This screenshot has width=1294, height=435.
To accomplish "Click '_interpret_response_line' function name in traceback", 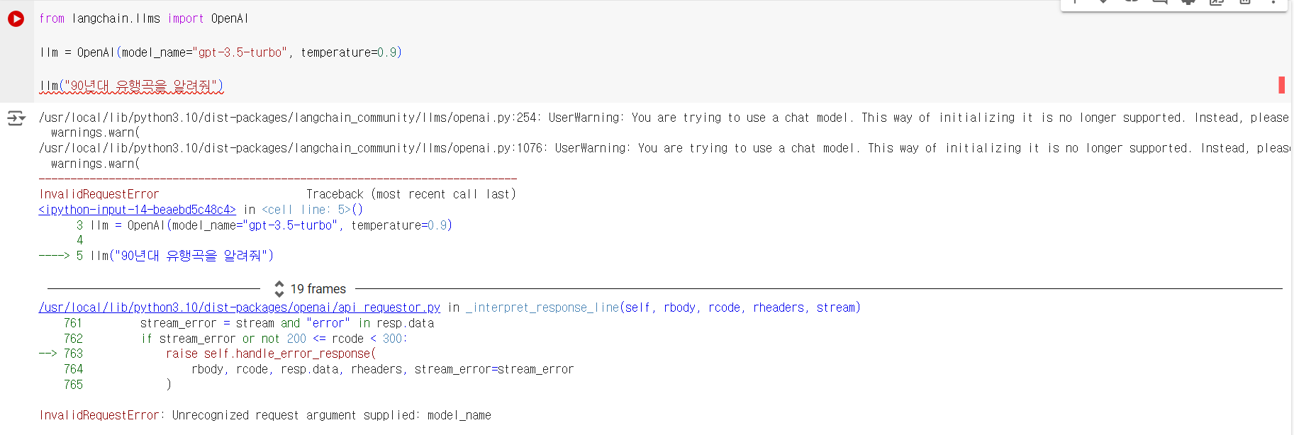I will [x=542, y=307].
